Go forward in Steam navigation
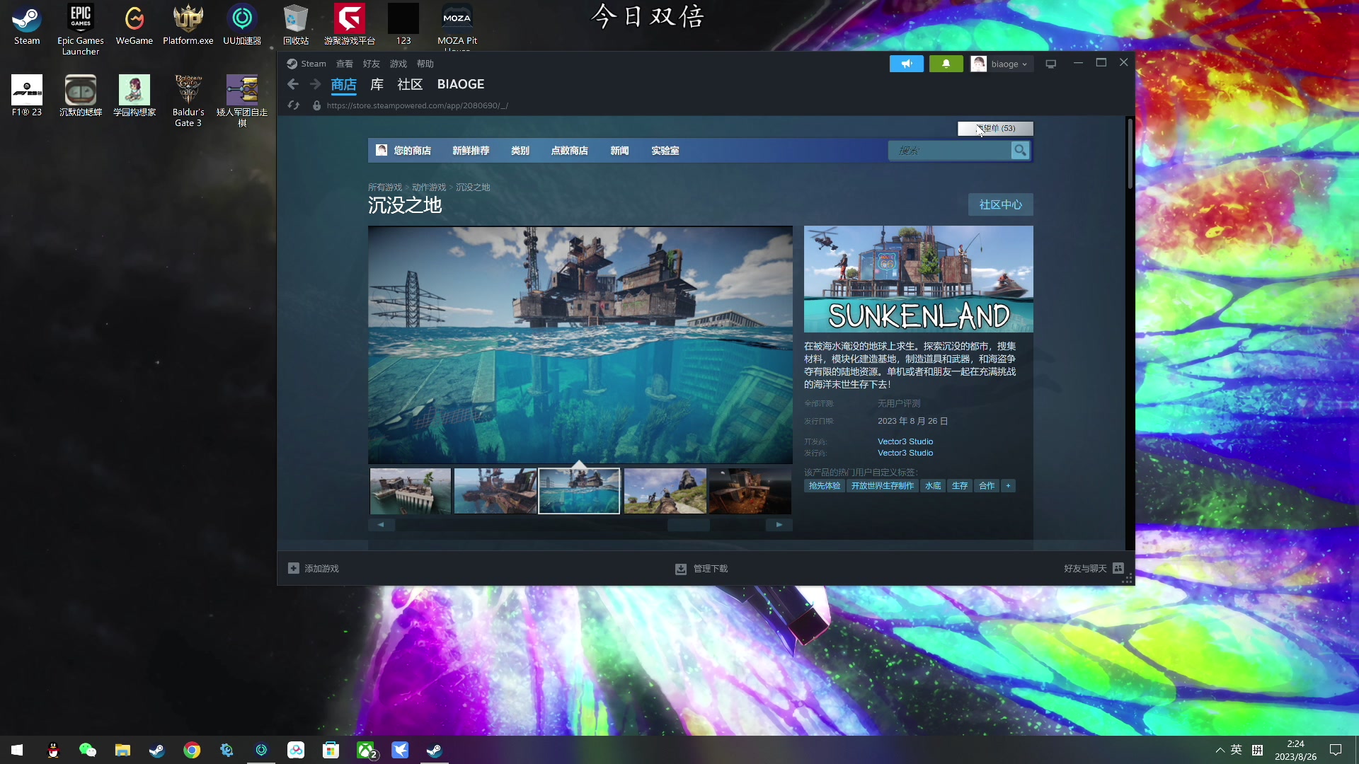The image size is (1359, 764). (316, 84)
